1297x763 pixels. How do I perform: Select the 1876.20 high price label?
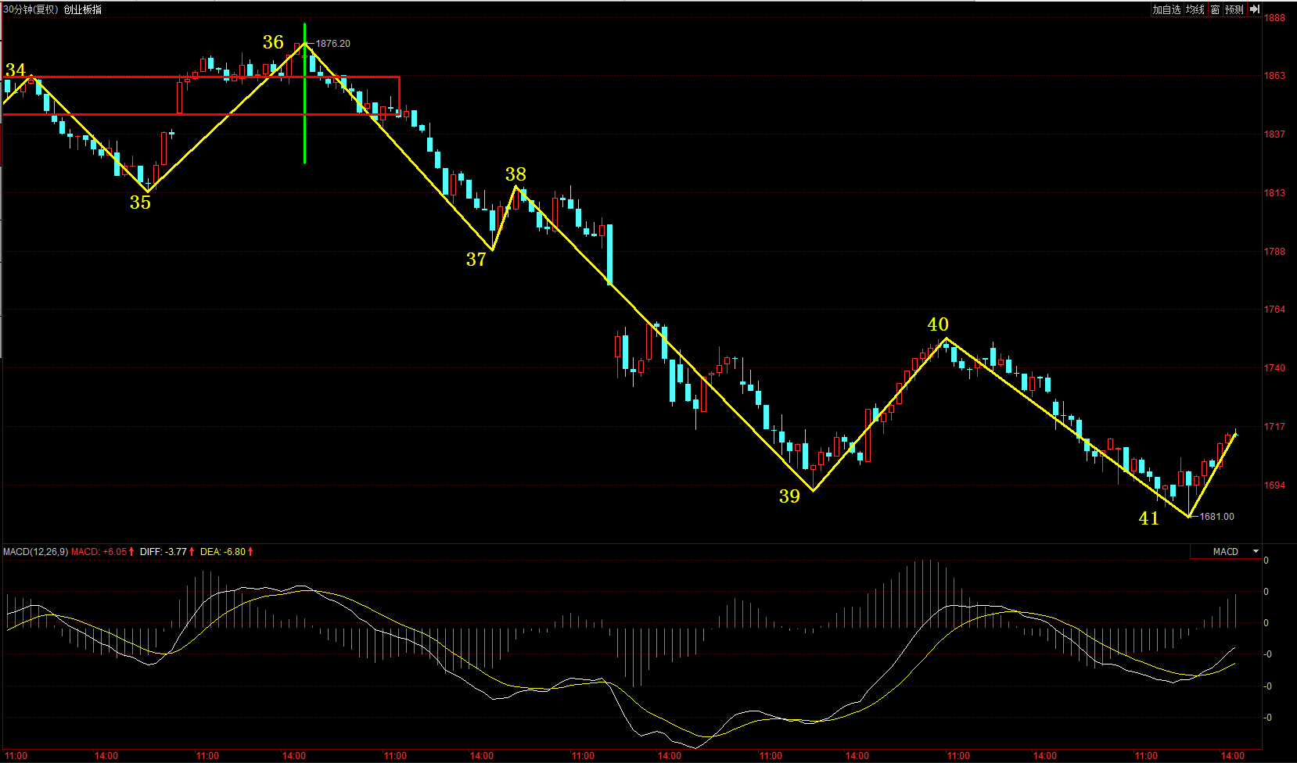(332, 44)
